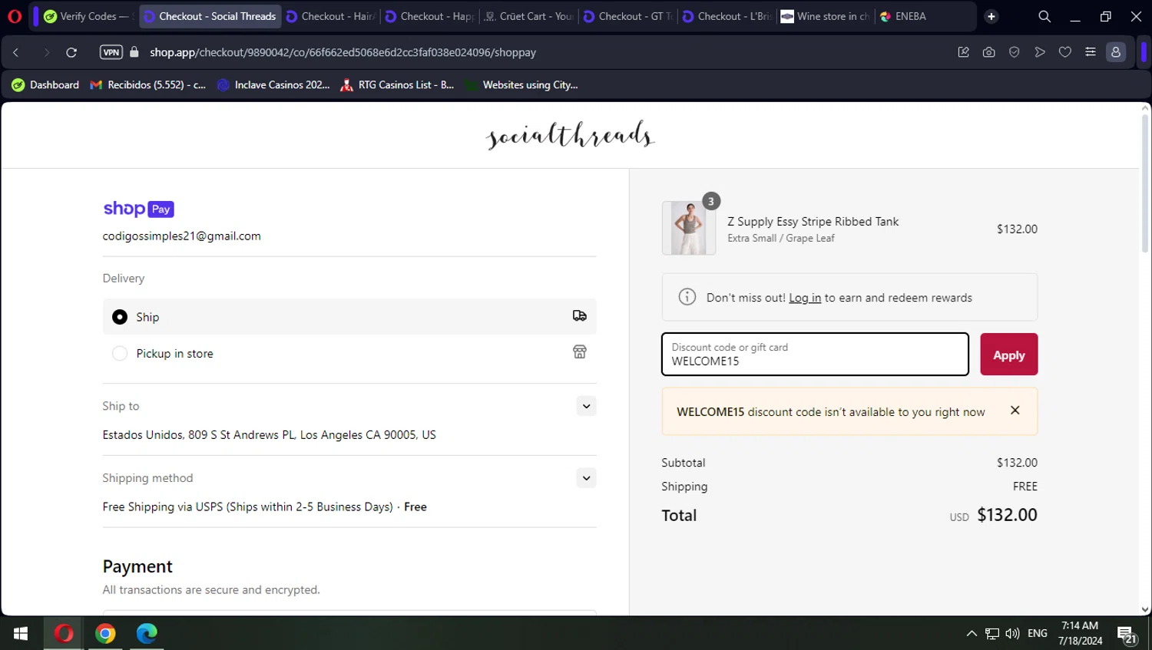Click the padlock site security icon

tap(134, 52)
